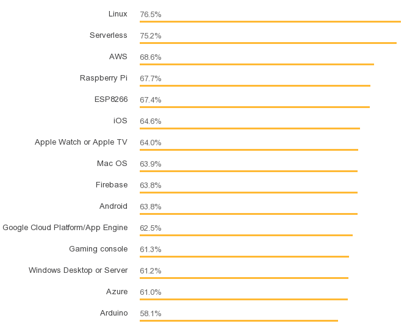
Task: Click the Google Cloud Platform/App Engine label
Action: click(65, 228)
